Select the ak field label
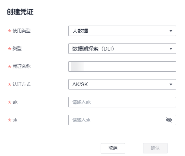 click(x=15, y=102)
